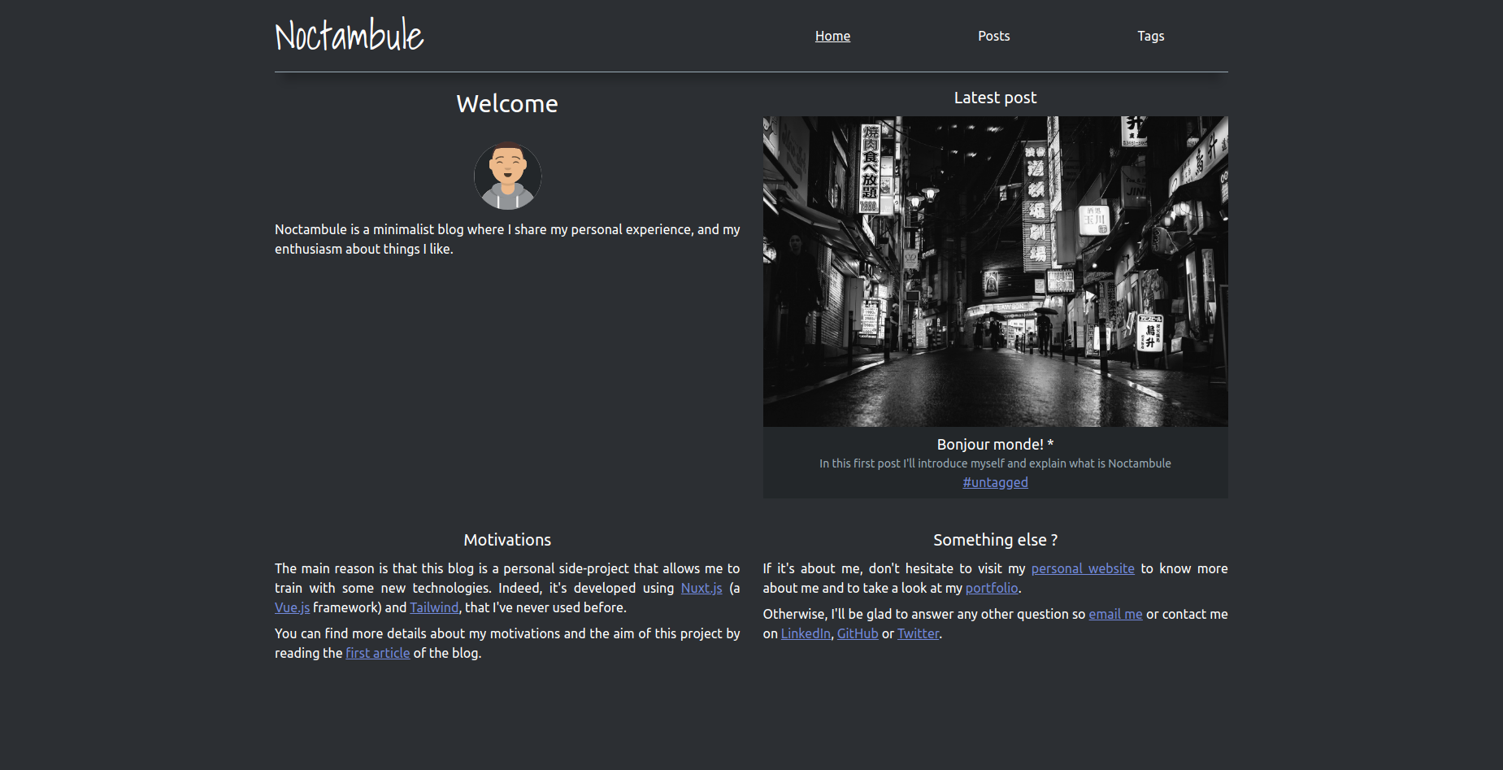Click the Welcome section heading
The image size is (1503, 770).
(506, 103)
